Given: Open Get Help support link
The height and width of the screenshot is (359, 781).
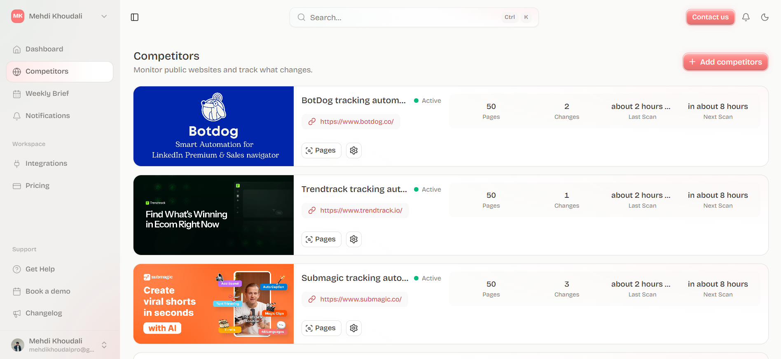Looking at the screenshot, I should (60, 269).
